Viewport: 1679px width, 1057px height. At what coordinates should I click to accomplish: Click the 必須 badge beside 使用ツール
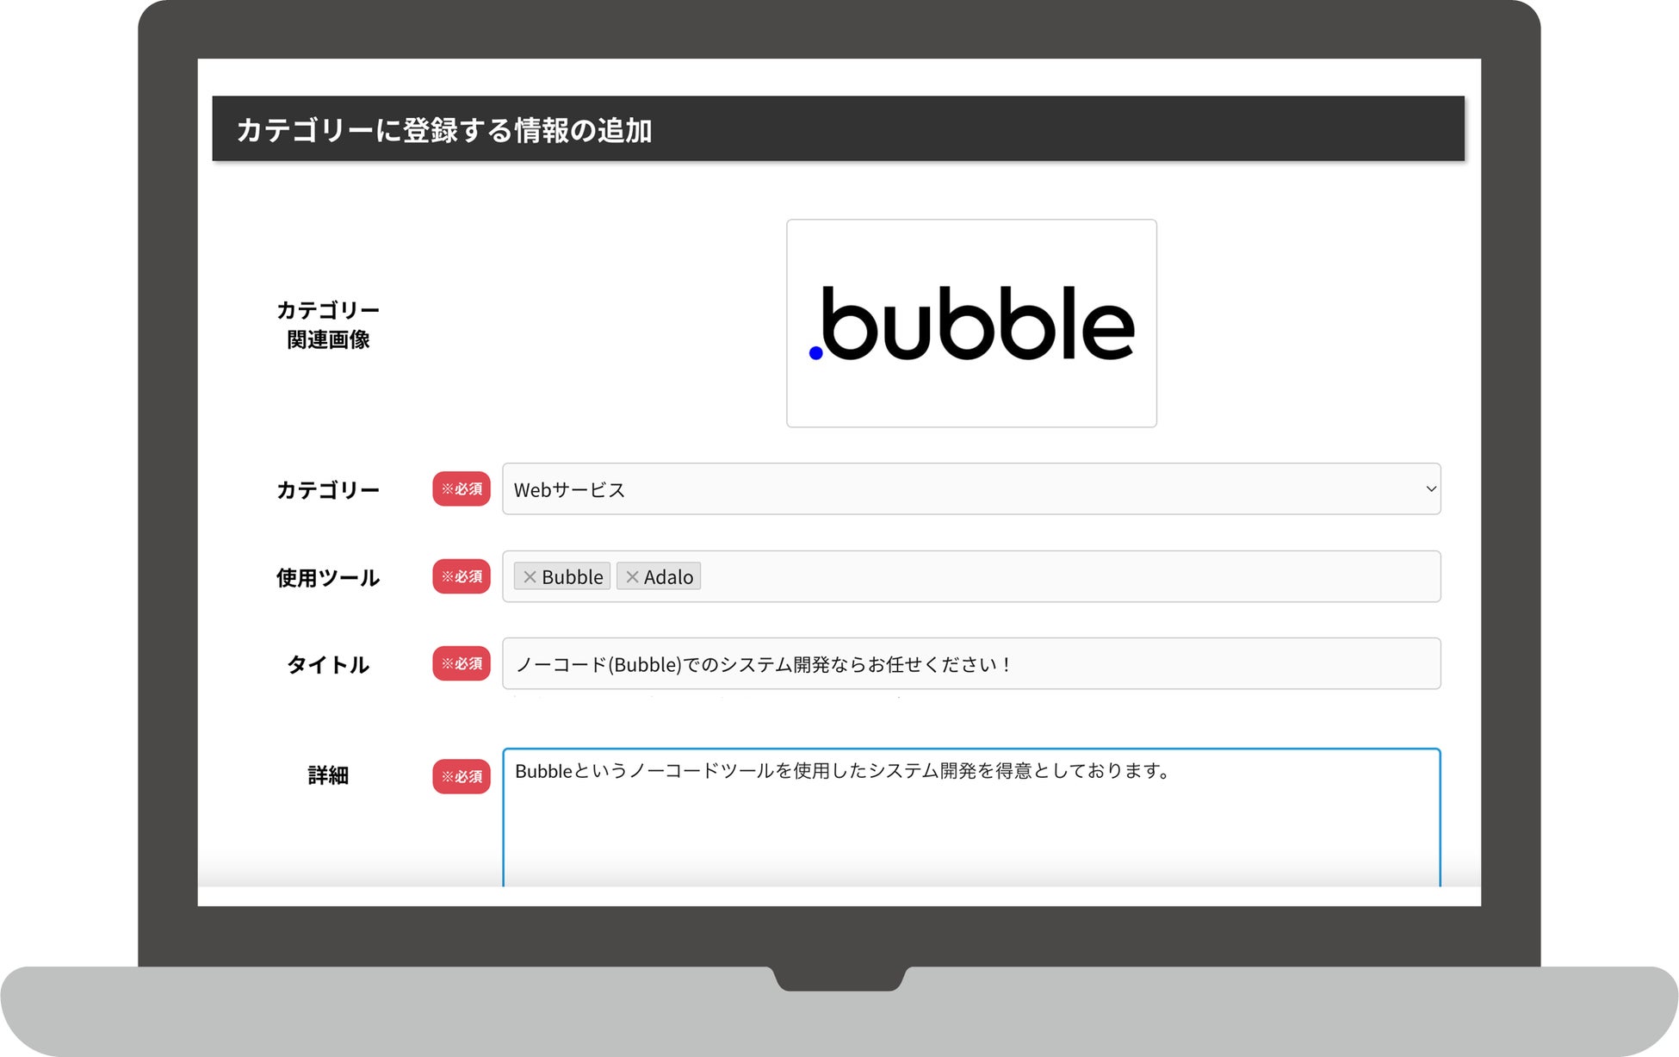(x=462, y=577)
